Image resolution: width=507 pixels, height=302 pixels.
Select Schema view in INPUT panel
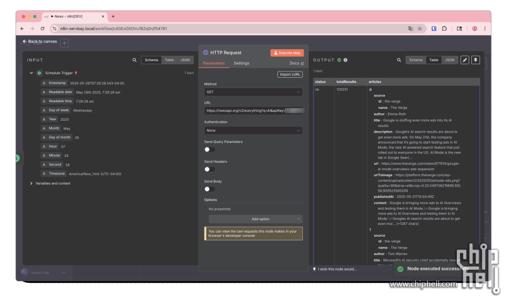(151, 60)
